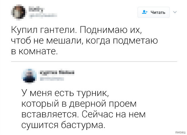Screen dimensions: 187x135
Task: Expand the chevron menu beside Читать
Action: tap(175, 12)
